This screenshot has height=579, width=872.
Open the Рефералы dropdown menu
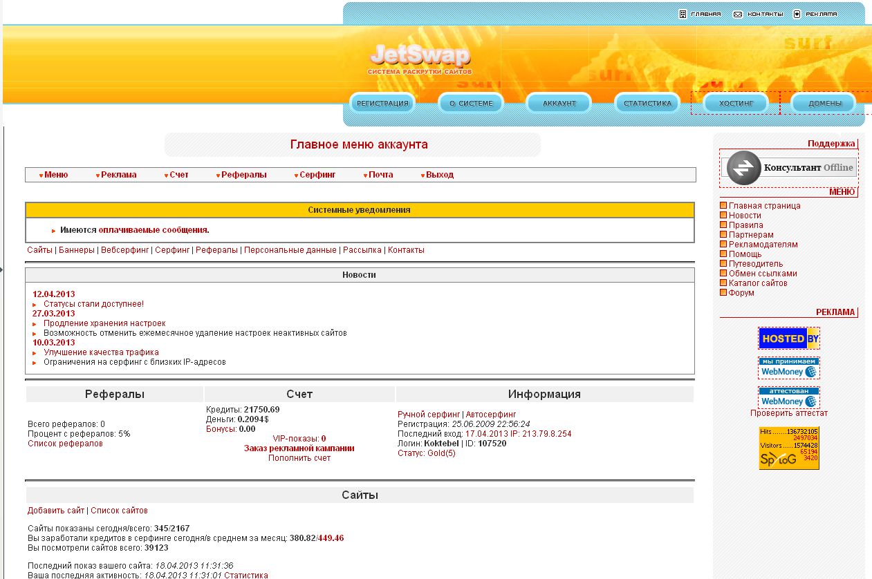pos(241,175)
